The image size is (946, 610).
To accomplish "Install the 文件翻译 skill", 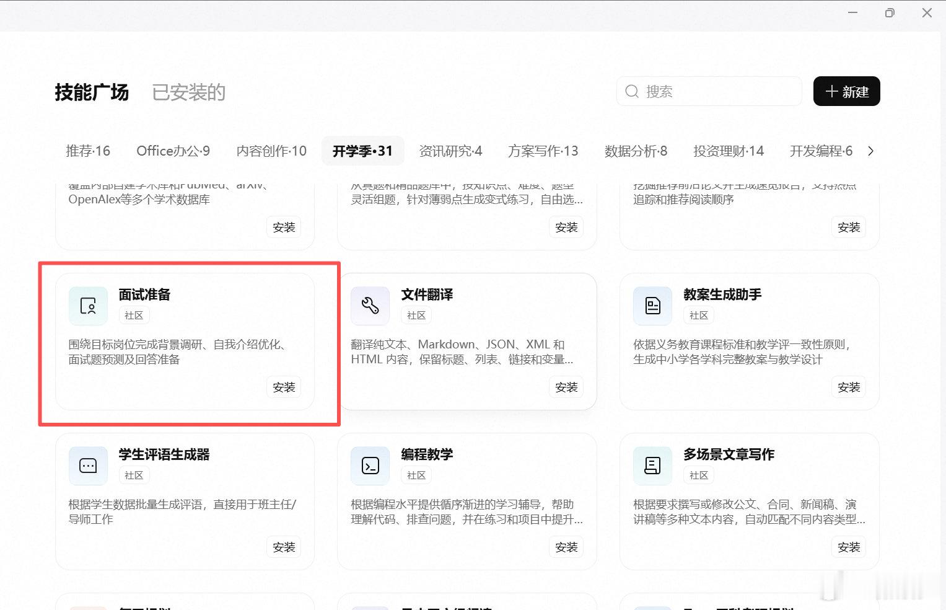I will point(566,387).
